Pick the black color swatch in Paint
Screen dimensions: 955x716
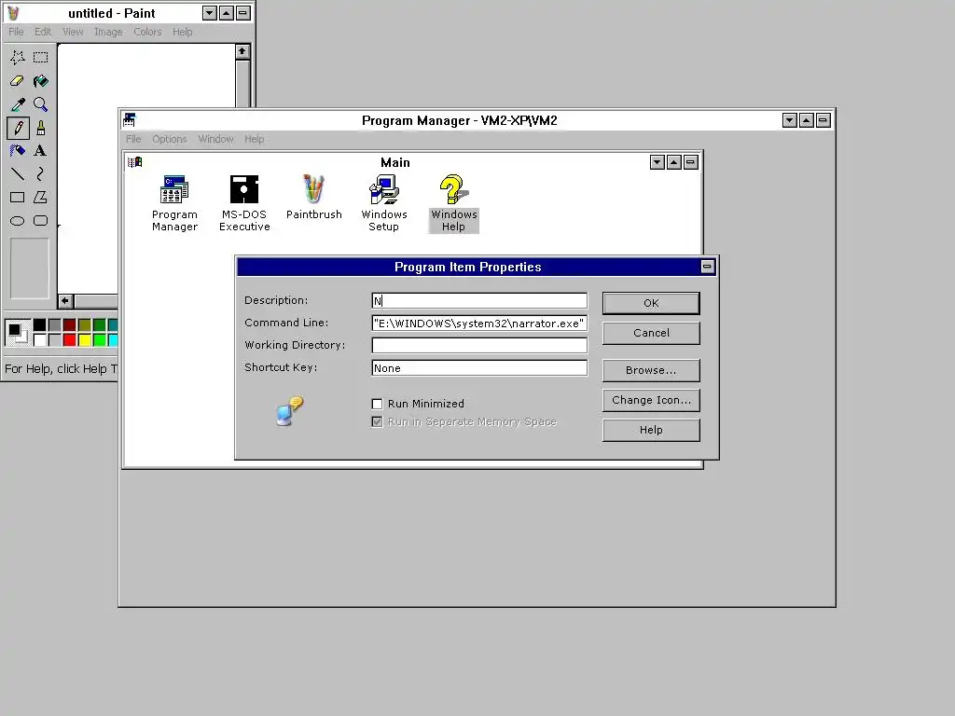pyautogui.click(x=39, y=325)
